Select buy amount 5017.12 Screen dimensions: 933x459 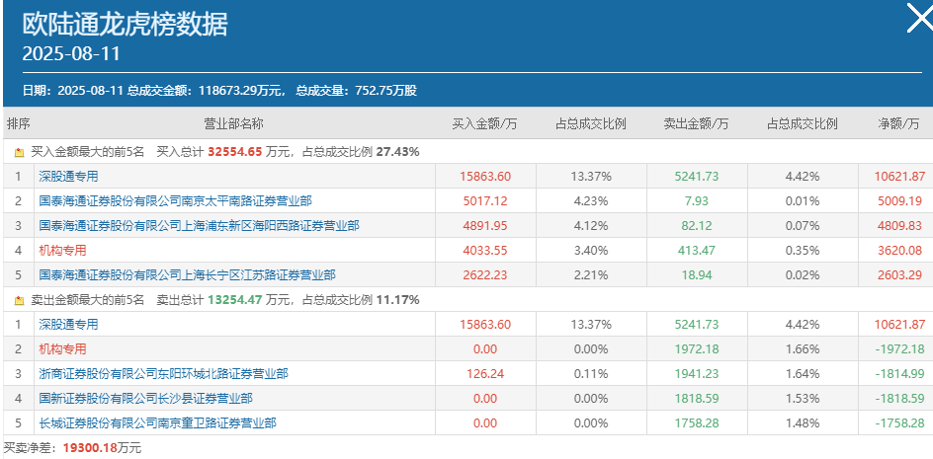click(485, 201)
